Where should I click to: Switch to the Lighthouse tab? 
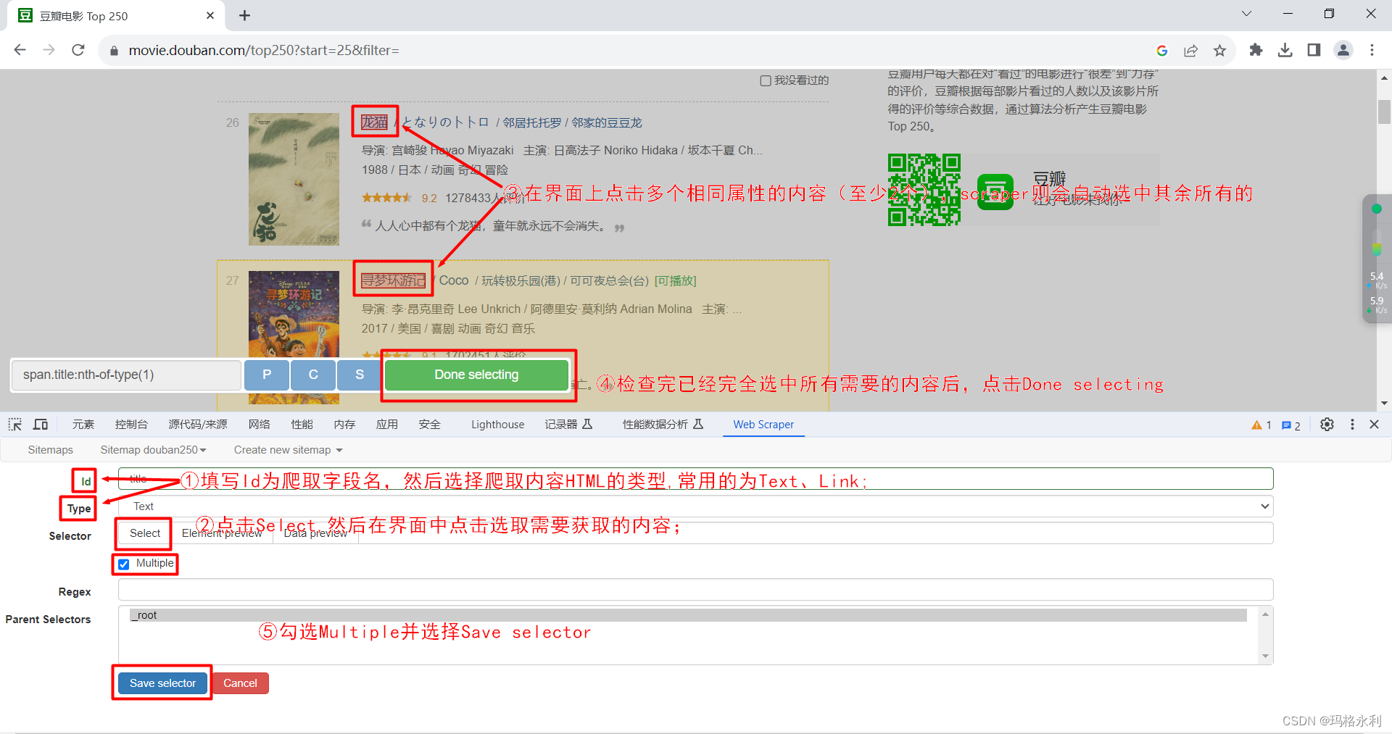click(497, 425)
